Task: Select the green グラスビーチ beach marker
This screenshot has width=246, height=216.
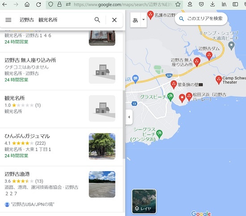Action: coord(170,97)
